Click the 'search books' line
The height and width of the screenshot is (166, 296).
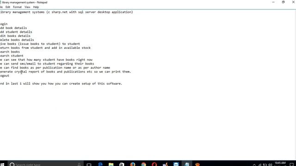pyautogui.click(x=10, y=52)
